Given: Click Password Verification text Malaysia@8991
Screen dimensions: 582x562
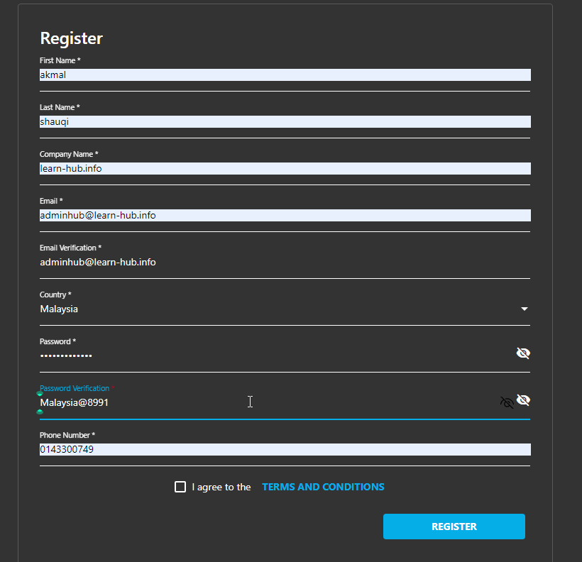Looking at the screenshot, I should [x=75, y=402].
